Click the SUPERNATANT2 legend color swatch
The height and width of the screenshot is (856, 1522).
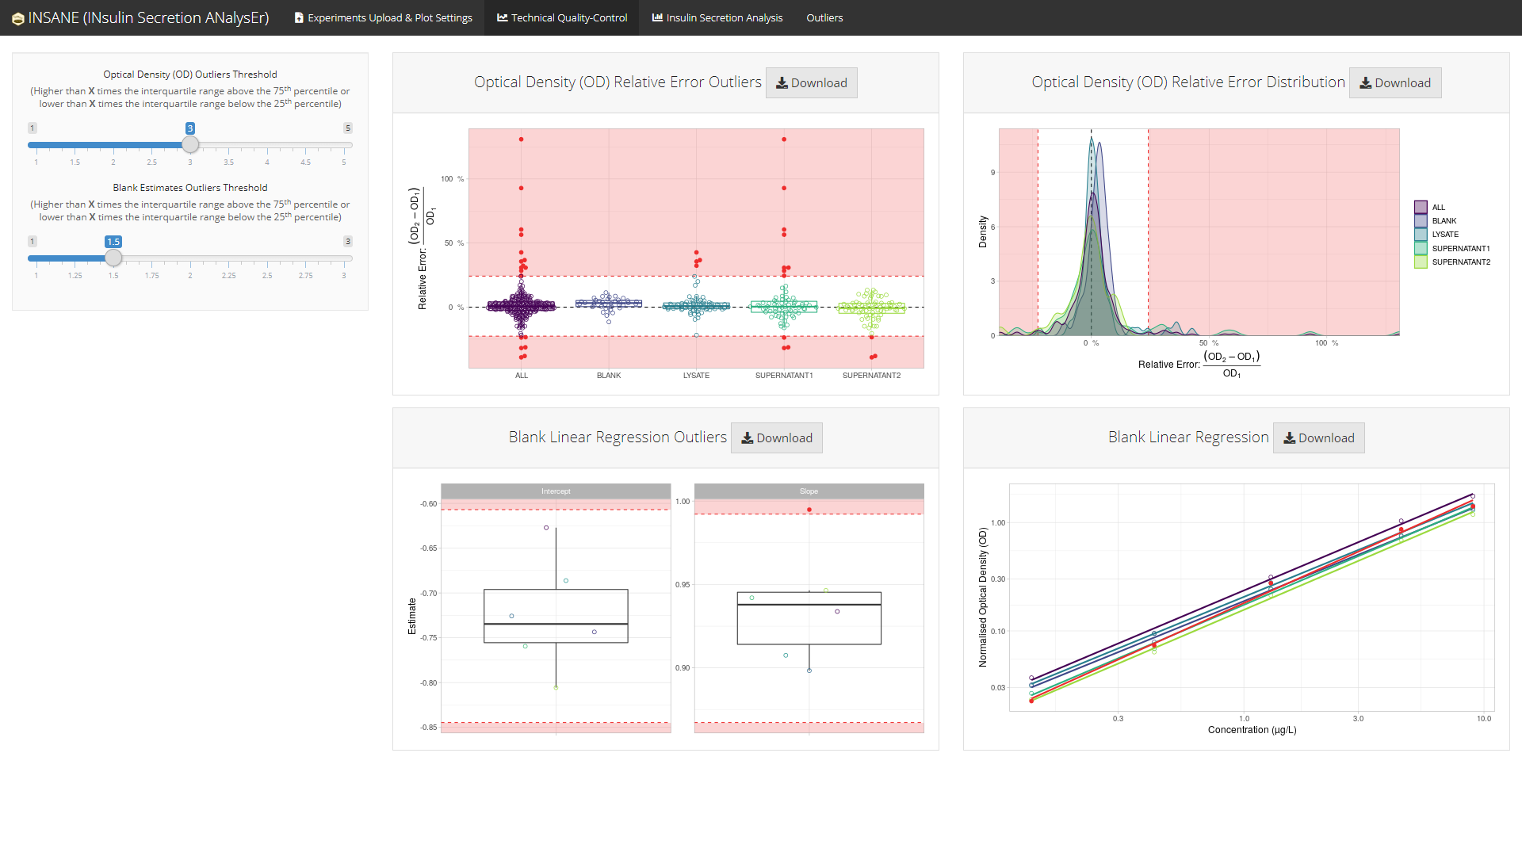1421,262
